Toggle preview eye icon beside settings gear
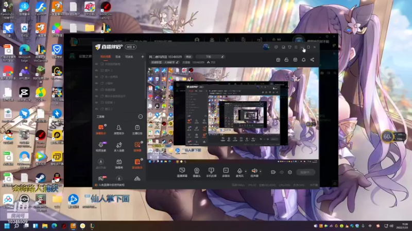Viewport: 412px width, 231px height. point(282,172)
